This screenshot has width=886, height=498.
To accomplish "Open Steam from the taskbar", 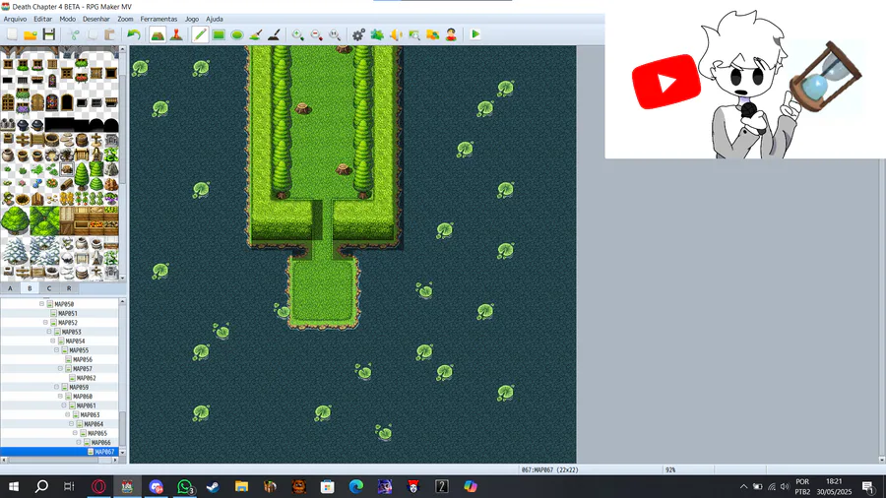I will click(x=213, y=486).
